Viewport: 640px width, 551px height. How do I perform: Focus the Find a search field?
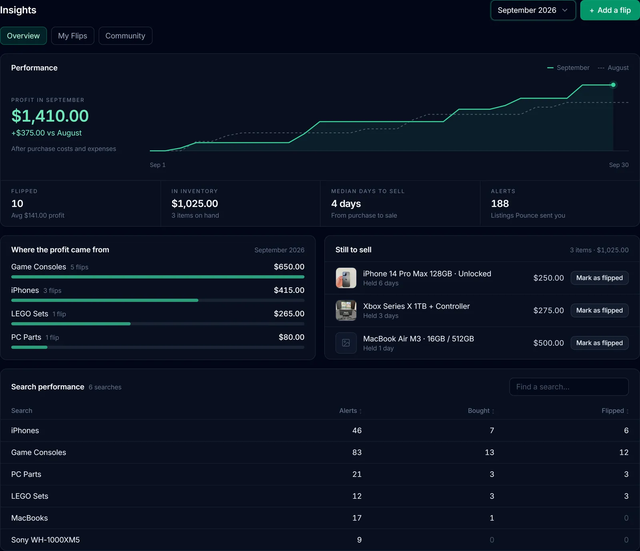coord(569,387)
